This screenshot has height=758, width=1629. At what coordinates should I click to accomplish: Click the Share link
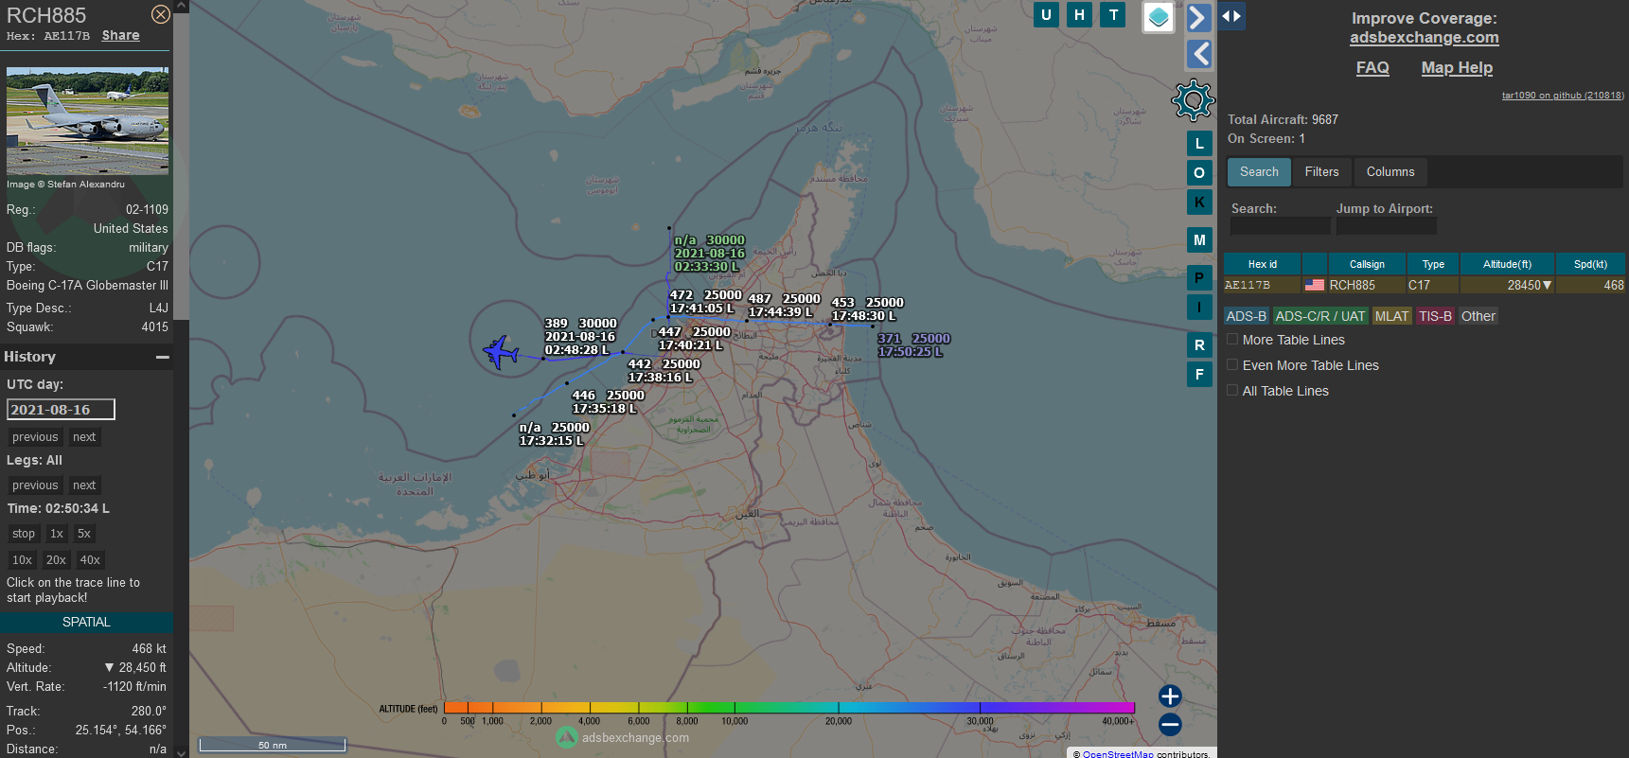pos(120,35)
